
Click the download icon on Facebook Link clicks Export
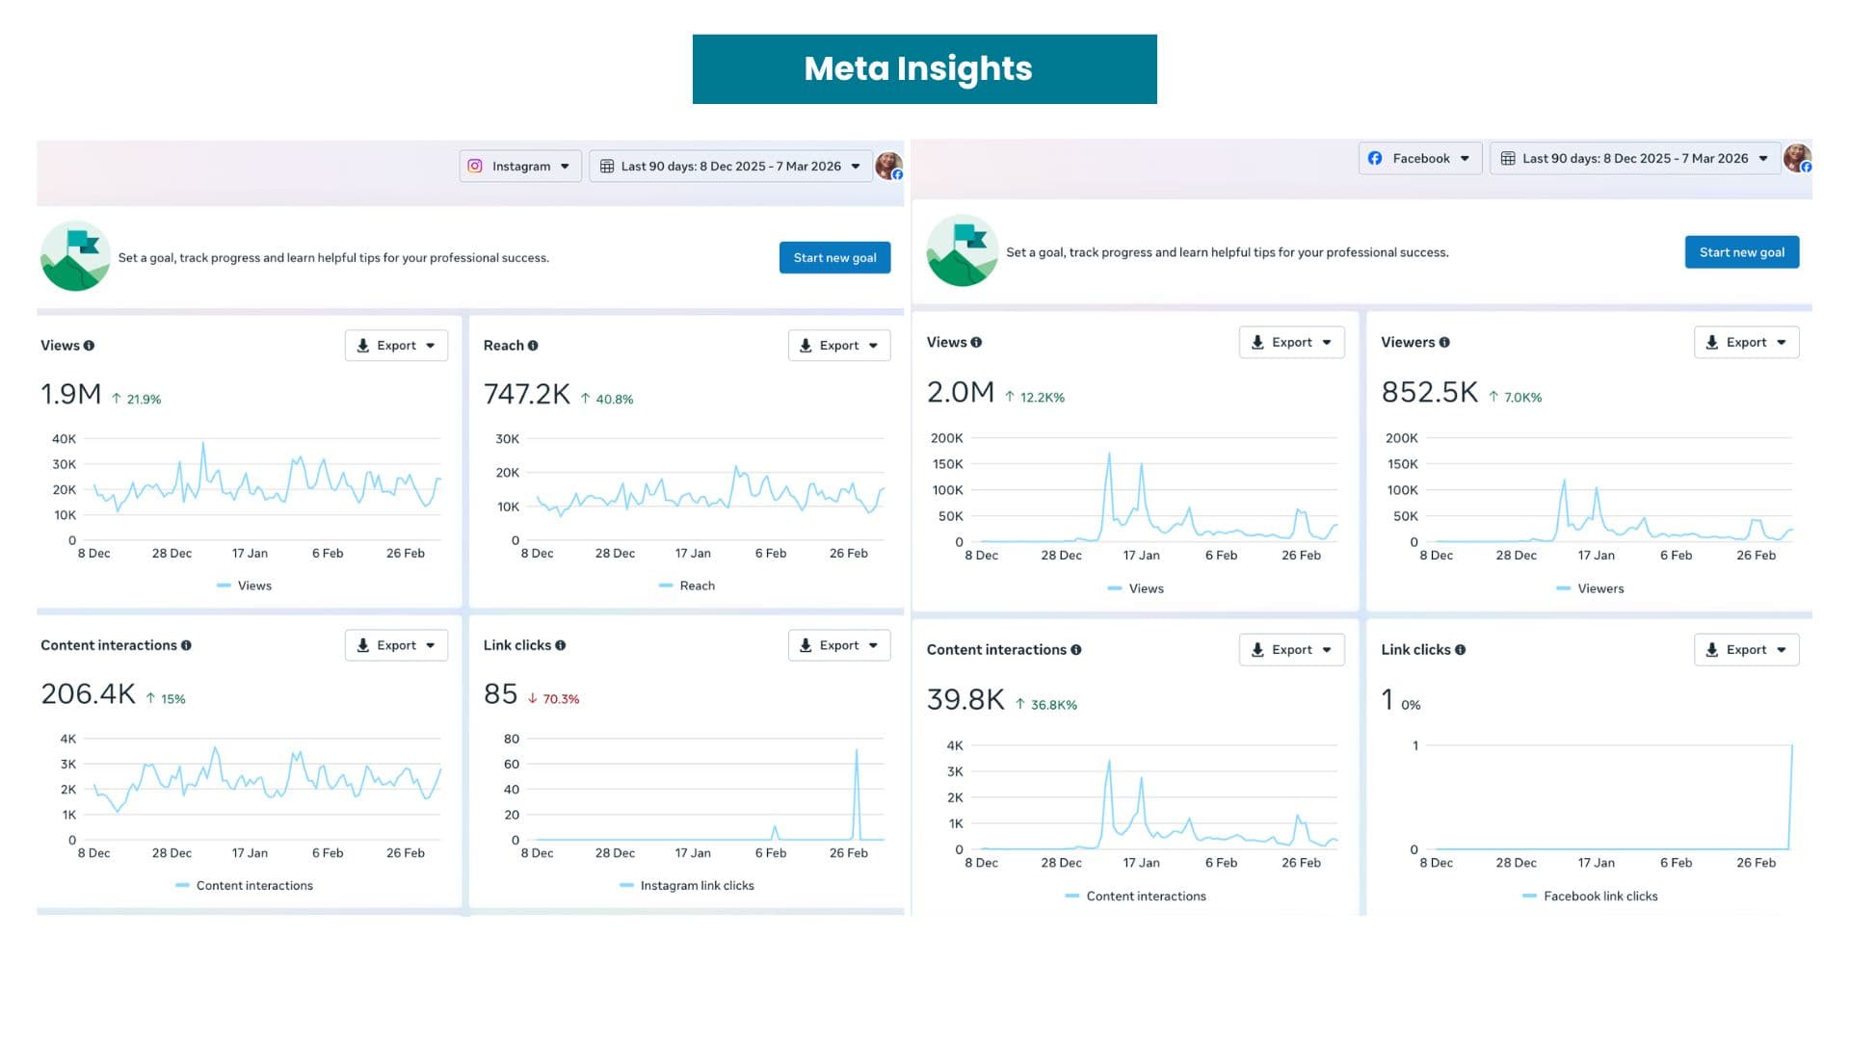click(x=1712, y=650)
